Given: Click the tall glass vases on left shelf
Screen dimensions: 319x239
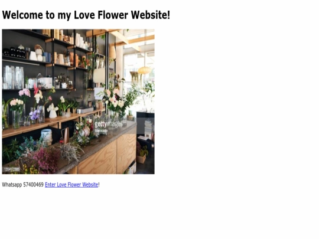Looking at the screenshot, I should point(13,77).
